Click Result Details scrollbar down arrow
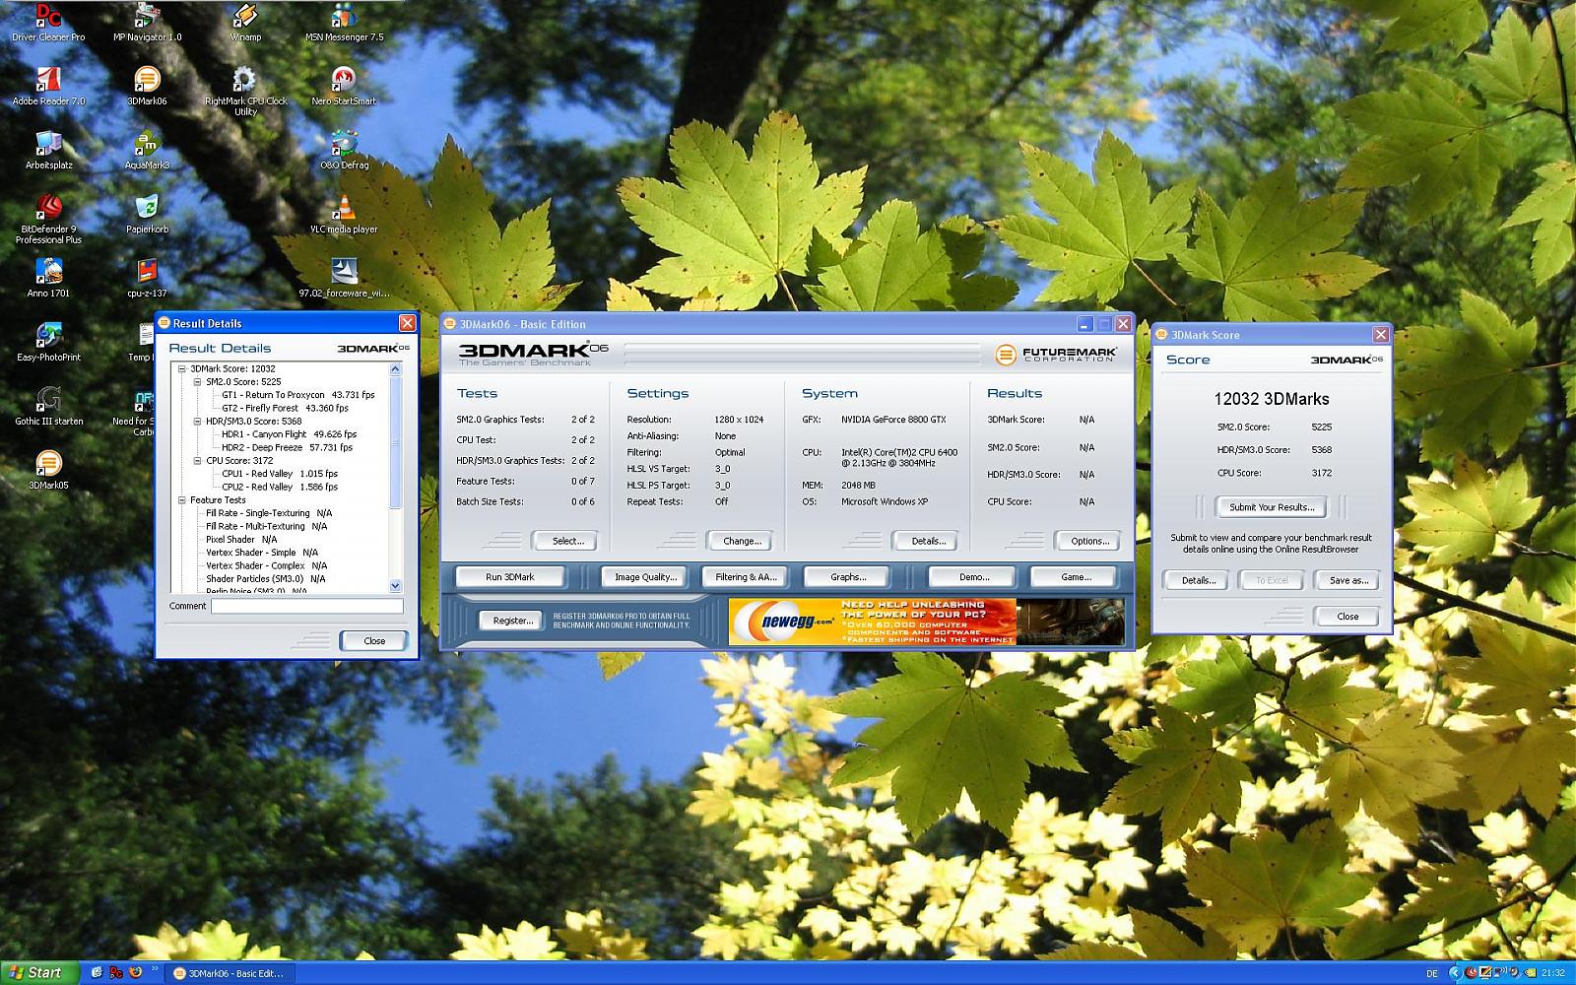This screenshot has width=1576, height=985. tap(396, 586)
